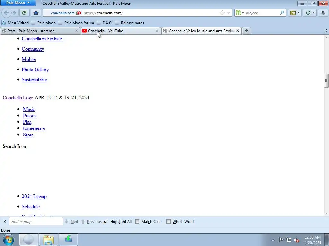
Task: Find Next match button
Action: [72, 222]
